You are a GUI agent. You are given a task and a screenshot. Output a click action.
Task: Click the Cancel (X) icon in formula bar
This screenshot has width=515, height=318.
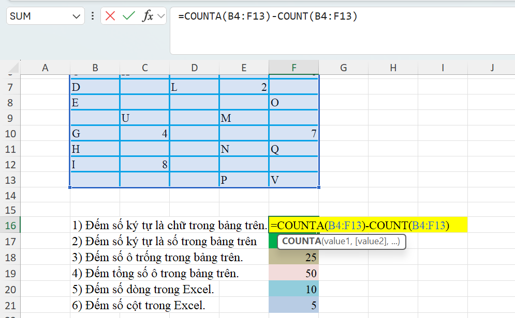coord(110,16)
